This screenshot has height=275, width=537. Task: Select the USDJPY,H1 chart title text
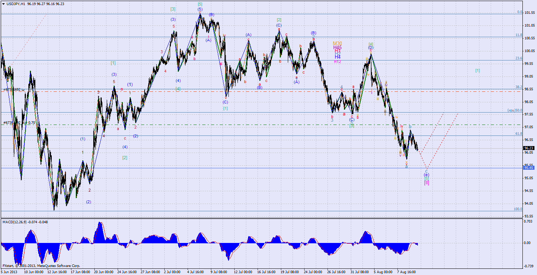16,4
